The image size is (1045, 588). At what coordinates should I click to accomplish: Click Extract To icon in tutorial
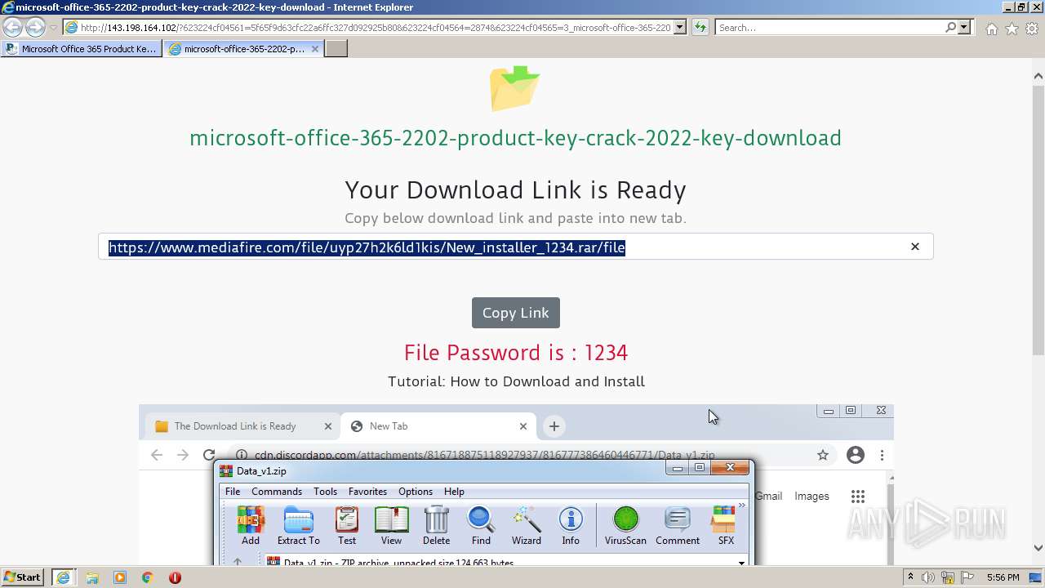click(299, 526)
